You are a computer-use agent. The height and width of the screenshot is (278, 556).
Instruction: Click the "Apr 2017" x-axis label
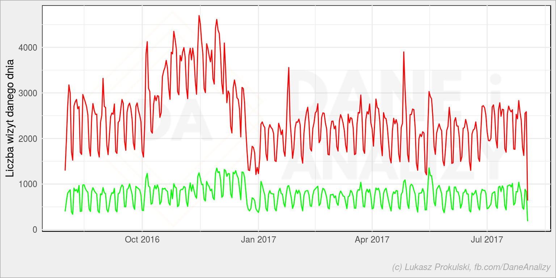[x=372, y=239]
